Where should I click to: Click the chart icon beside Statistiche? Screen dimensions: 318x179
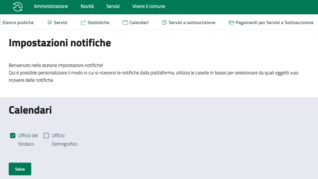click(83, 23)
